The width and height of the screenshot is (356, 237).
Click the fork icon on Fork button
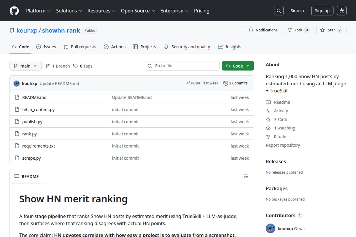[290, 30]
